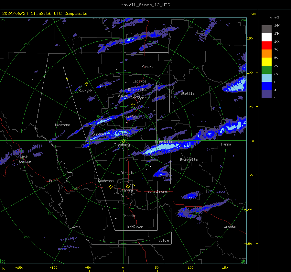Click the green 30 kg/m2 legend swatch

pos(266,70)
